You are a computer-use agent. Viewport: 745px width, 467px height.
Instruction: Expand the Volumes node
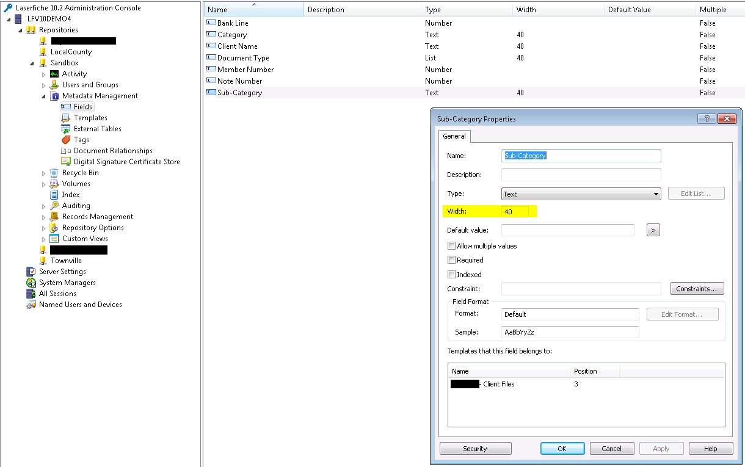[x=43, y=184]
